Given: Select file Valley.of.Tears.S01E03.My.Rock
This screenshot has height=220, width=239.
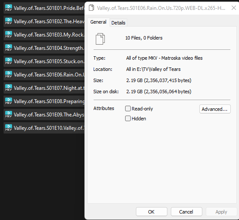Looking at the screenshot, I should (x=44, y=35).
